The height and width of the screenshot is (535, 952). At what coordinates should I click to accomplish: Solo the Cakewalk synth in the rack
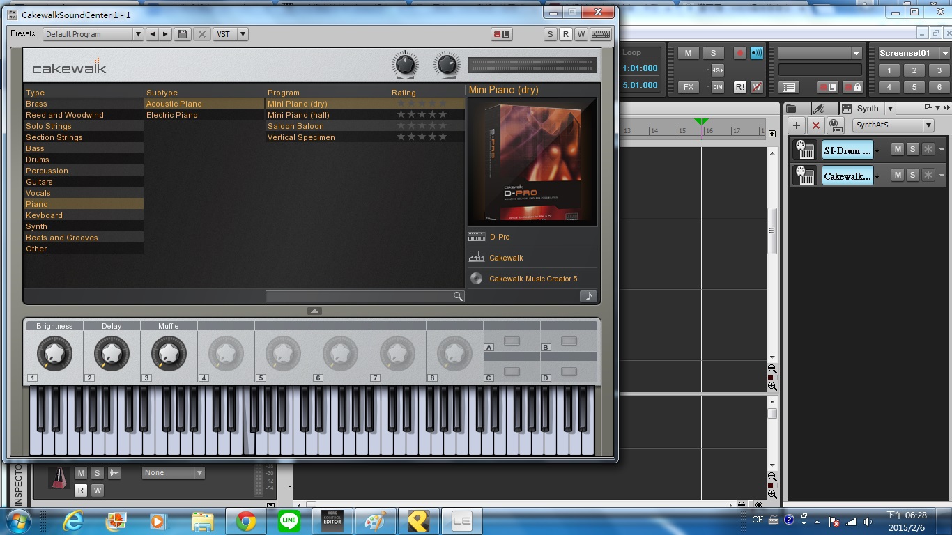point(912,175)
